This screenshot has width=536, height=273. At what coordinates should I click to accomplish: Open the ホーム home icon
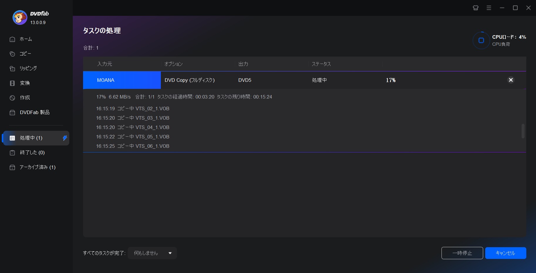click(x=12, y=39)
